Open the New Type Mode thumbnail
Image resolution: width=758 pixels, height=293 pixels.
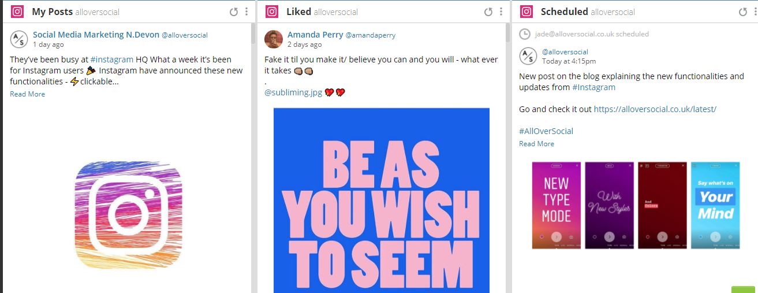tap(556, 205)
